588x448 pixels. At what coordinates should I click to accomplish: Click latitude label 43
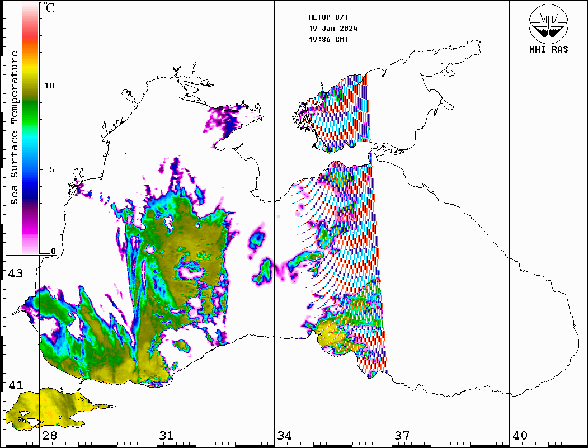[x=16, y=273]
